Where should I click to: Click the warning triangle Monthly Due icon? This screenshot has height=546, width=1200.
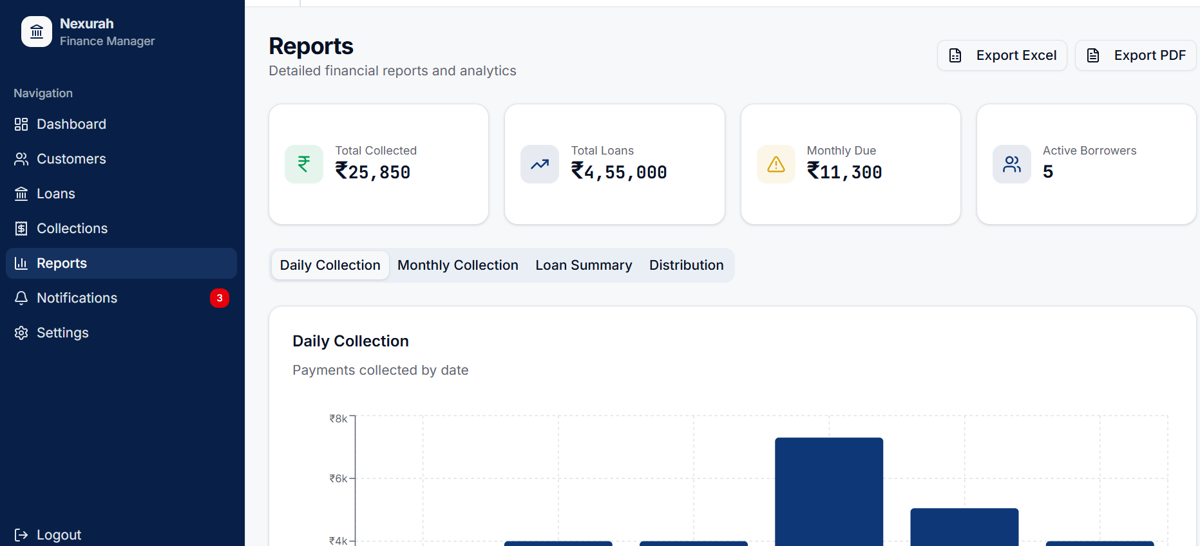[x=776, y=164]
